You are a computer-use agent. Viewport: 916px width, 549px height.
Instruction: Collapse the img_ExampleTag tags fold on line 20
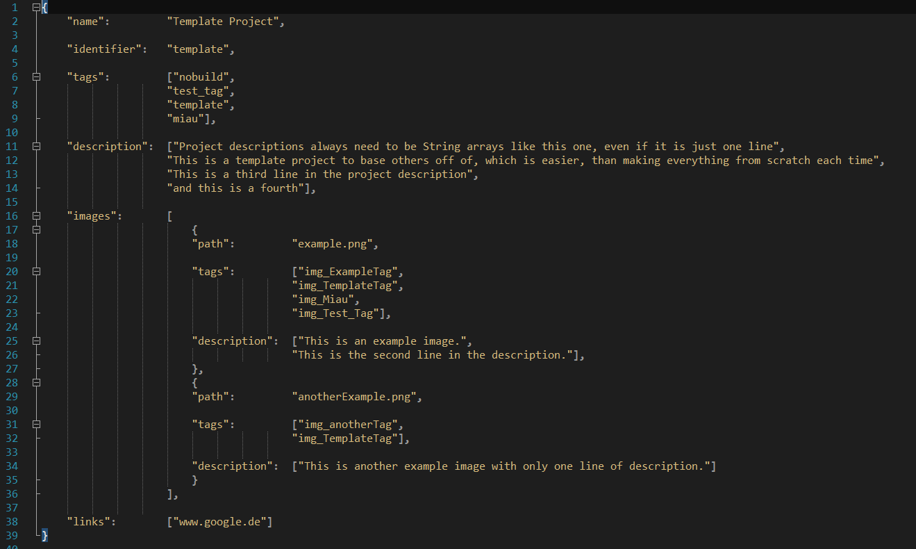[x=37, y=272]
